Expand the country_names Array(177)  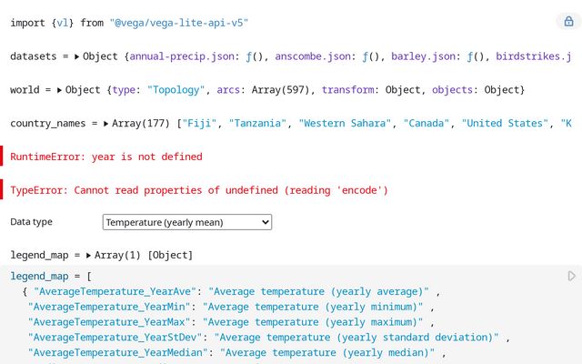[x=106, y=124]
